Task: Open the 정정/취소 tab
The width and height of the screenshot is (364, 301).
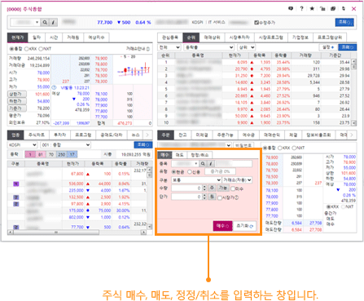Action: [x=200, y=155]
